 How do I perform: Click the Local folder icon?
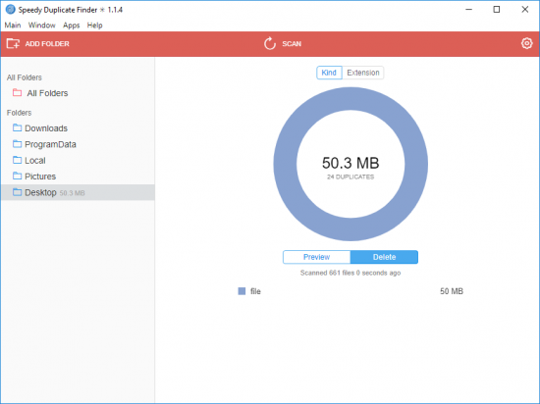click(x=18, y=160)
